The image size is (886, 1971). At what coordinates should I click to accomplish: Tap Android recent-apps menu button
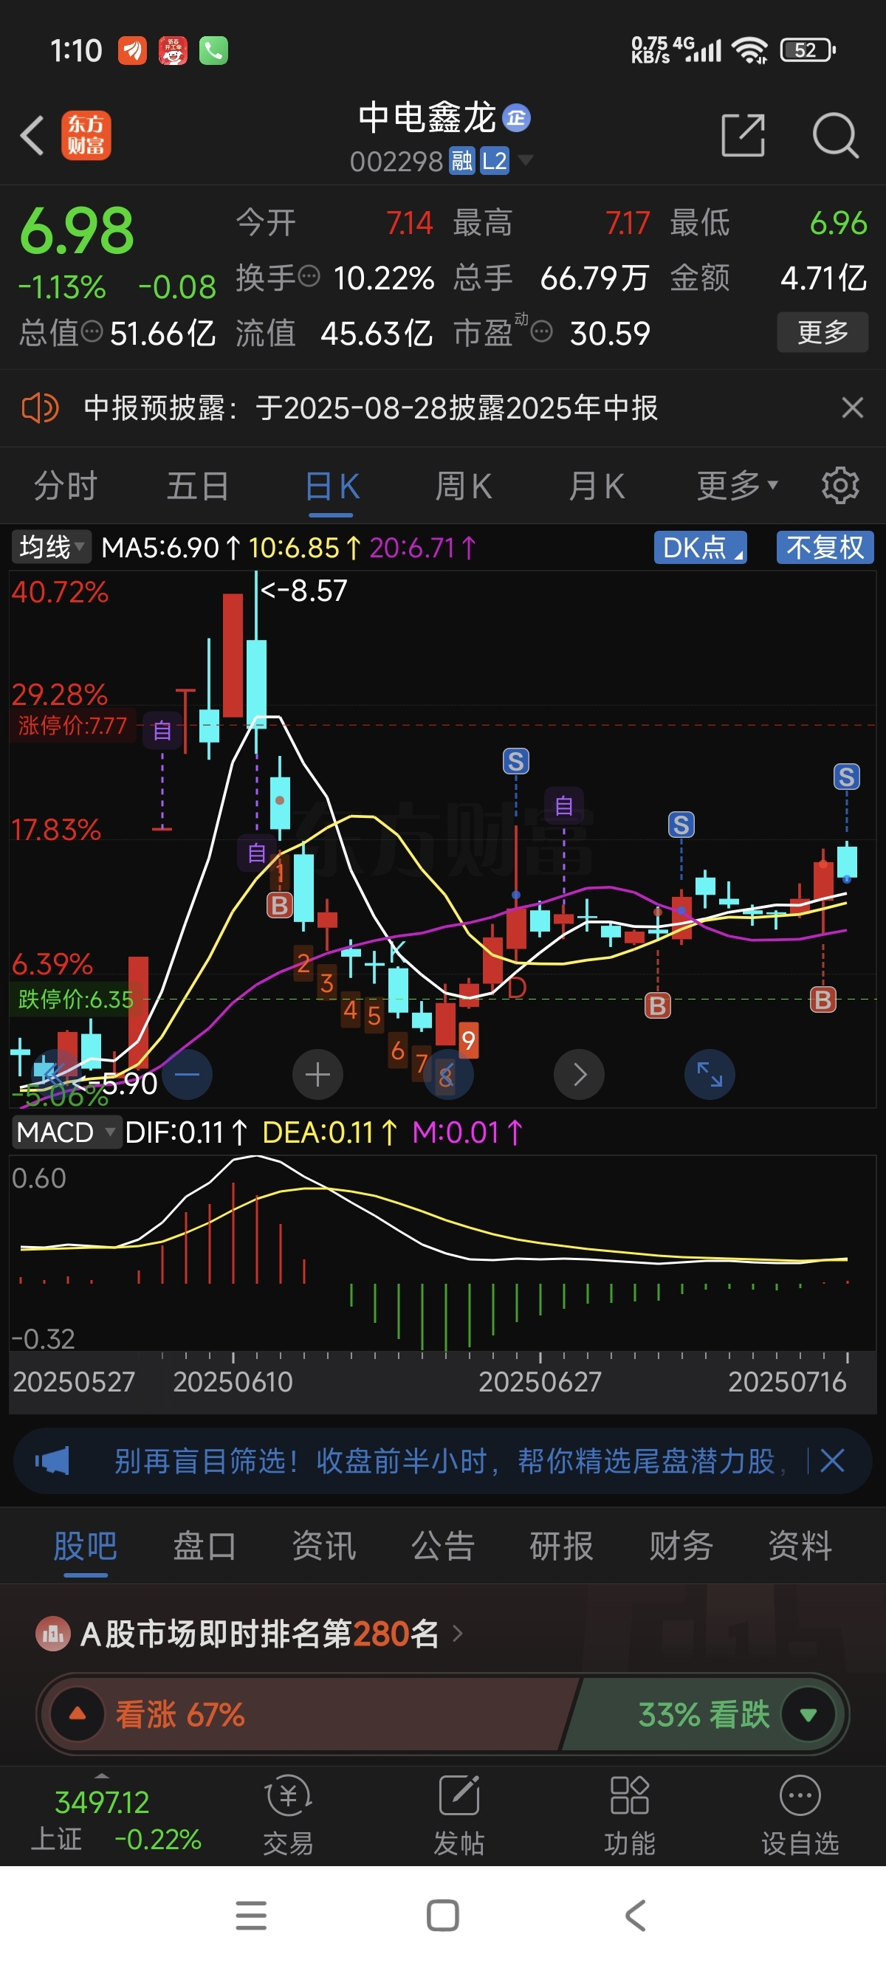(251, 1915)
